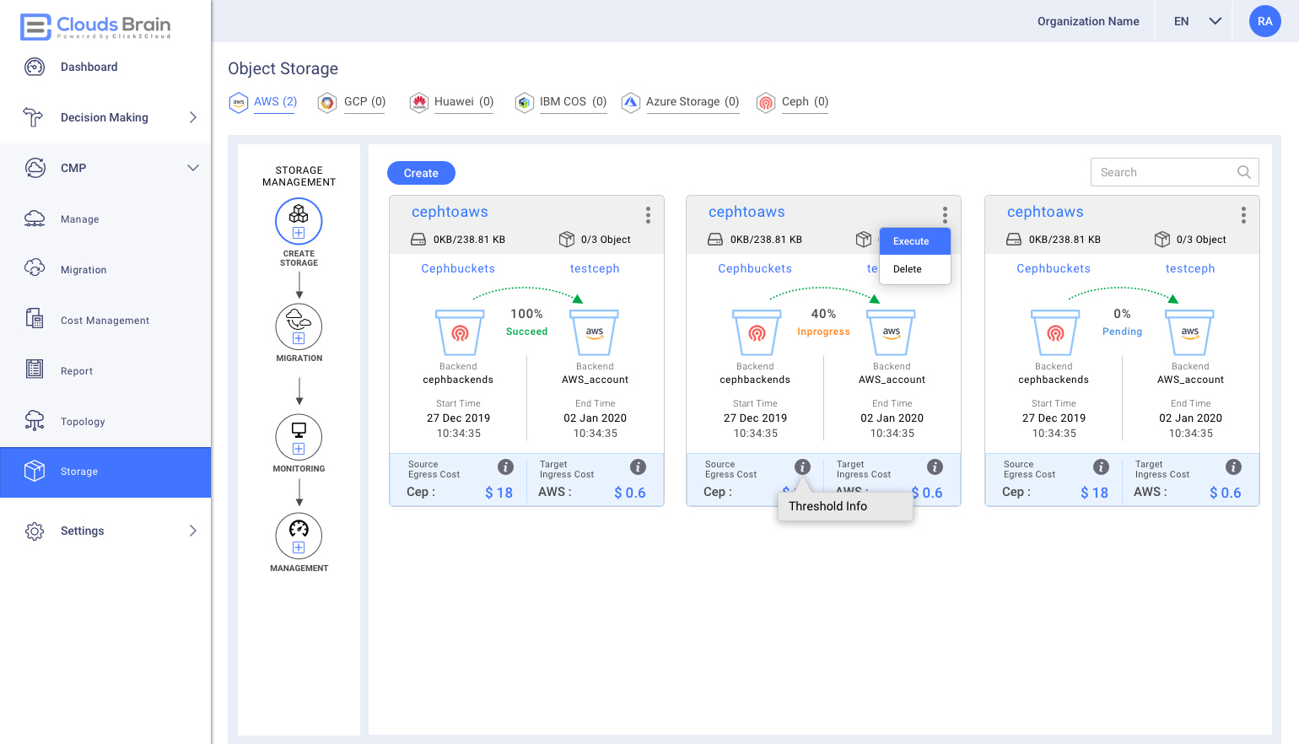Open kebab menu on Inprogress cephtoaws card

click(x=945, y=215)
